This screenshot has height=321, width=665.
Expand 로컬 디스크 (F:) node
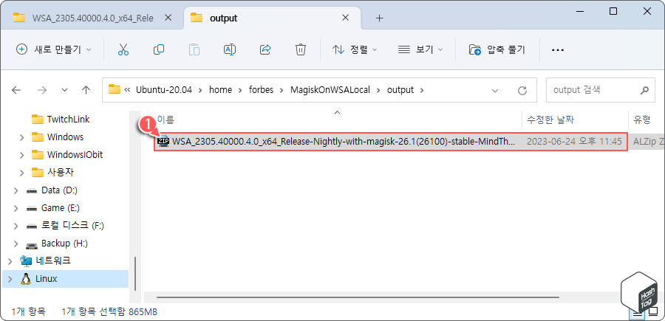16,226
